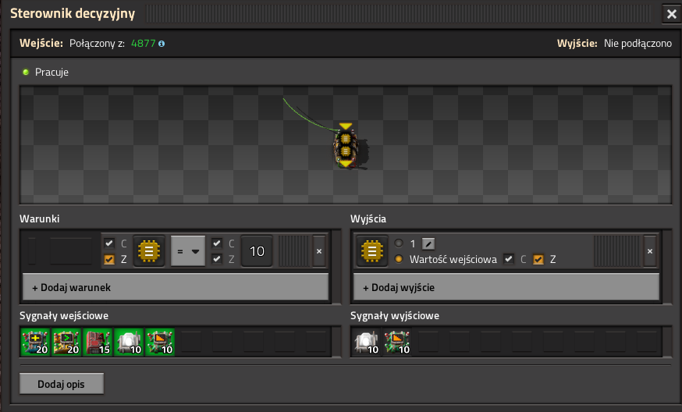Open the condition's first signal selector icon
Screen dimensions: 682x412
[148, 251]
